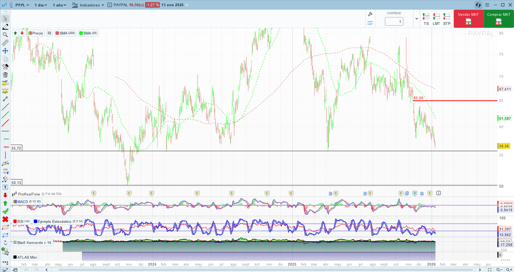The image size is (514, 272).
Task: Select the red X cross marker tool
Action: [x=5, y=219]
